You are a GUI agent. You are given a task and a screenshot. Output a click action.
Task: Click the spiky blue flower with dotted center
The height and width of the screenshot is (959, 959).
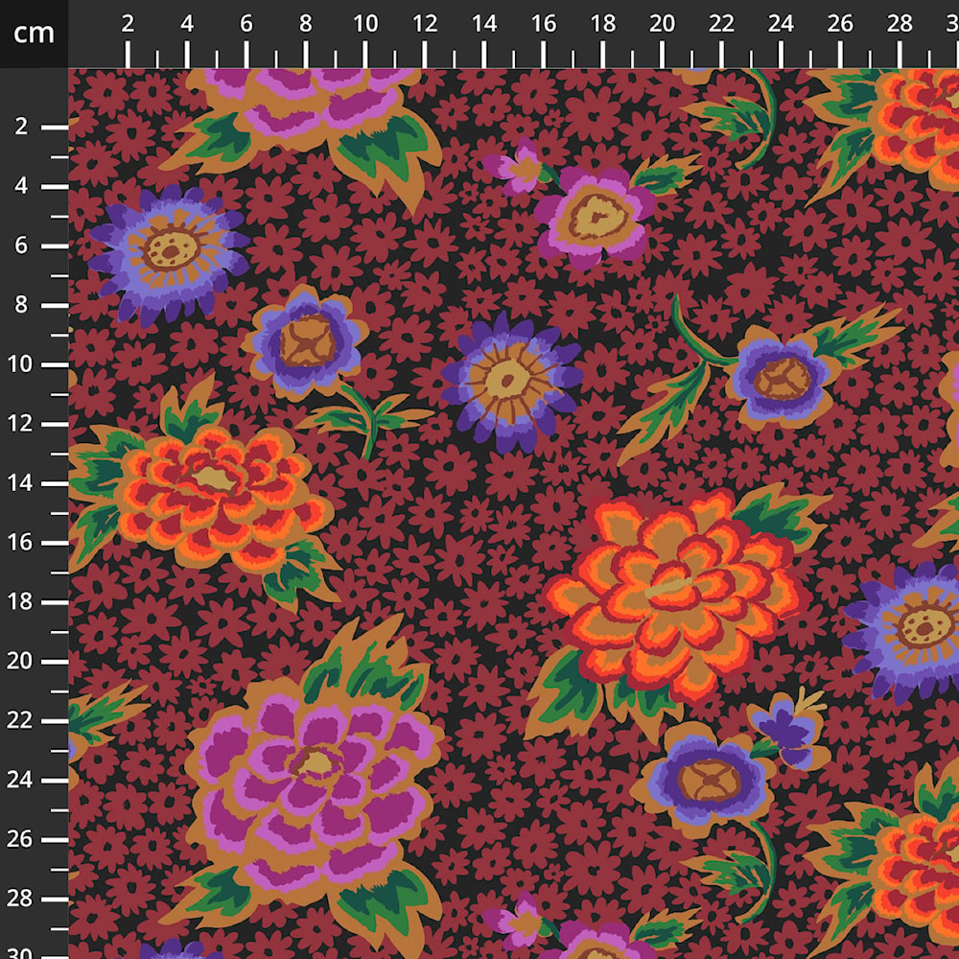(x=170, y=252)
